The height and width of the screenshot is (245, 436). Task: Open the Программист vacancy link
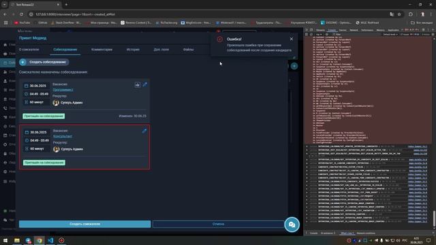pyautogui.click(x=63, y=90)
